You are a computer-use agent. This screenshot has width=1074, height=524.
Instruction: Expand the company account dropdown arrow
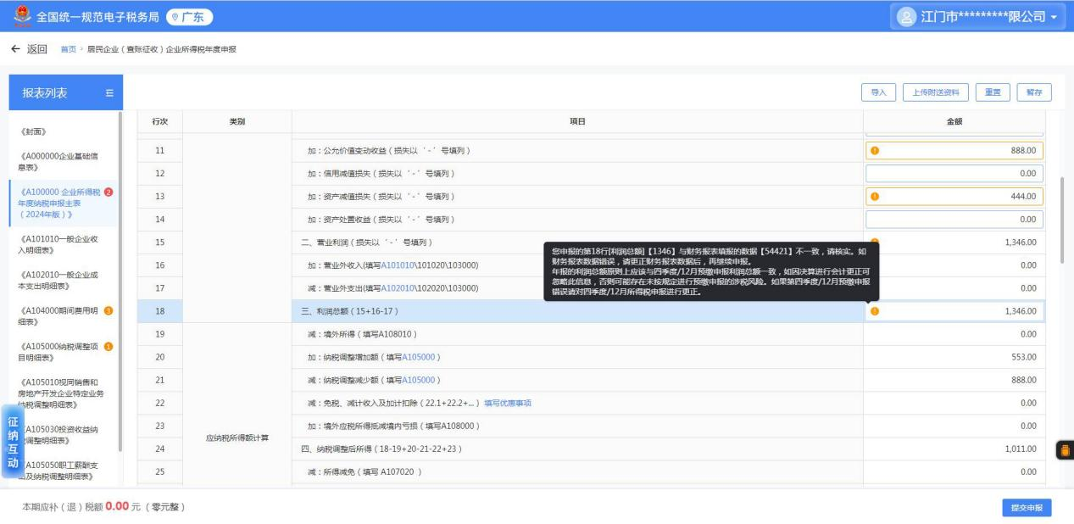(1054, 17)
